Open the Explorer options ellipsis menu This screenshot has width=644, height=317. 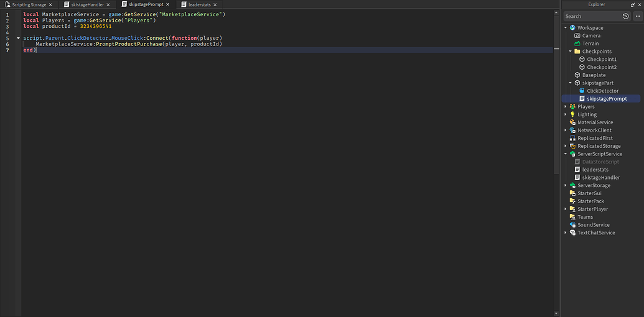tap(637, 16)
